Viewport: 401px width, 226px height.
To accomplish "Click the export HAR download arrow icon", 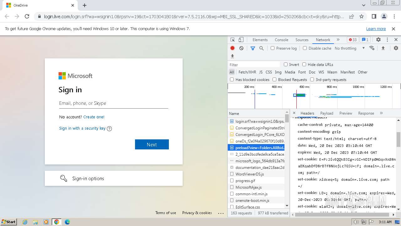I will (232, 56).
